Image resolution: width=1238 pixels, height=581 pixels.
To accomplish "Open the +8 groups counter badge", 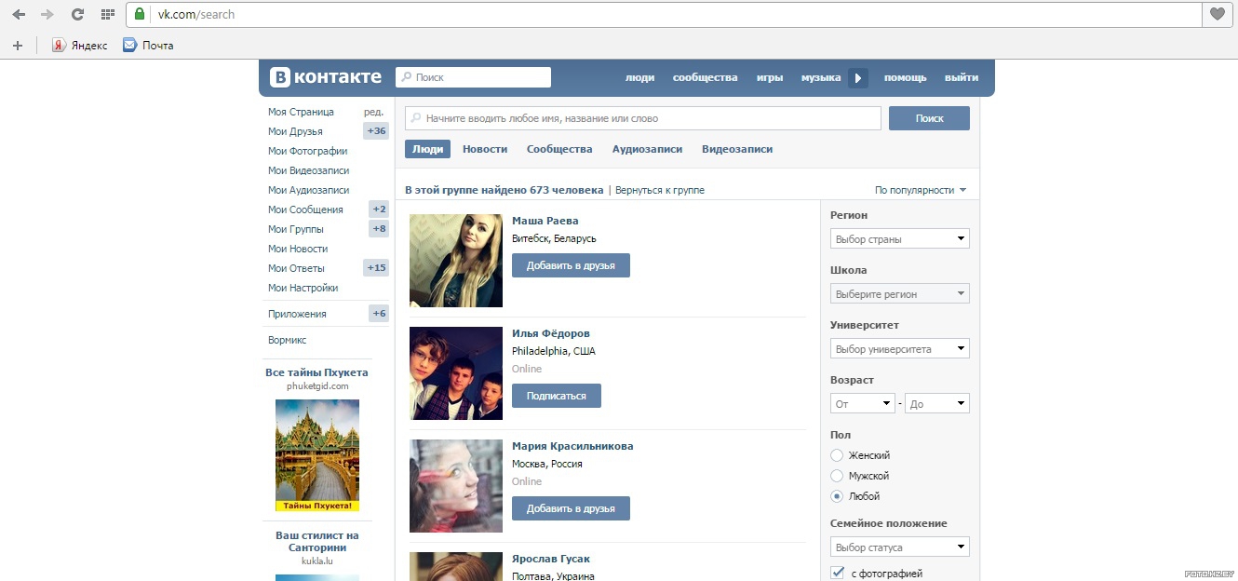I will pos(379,229).
